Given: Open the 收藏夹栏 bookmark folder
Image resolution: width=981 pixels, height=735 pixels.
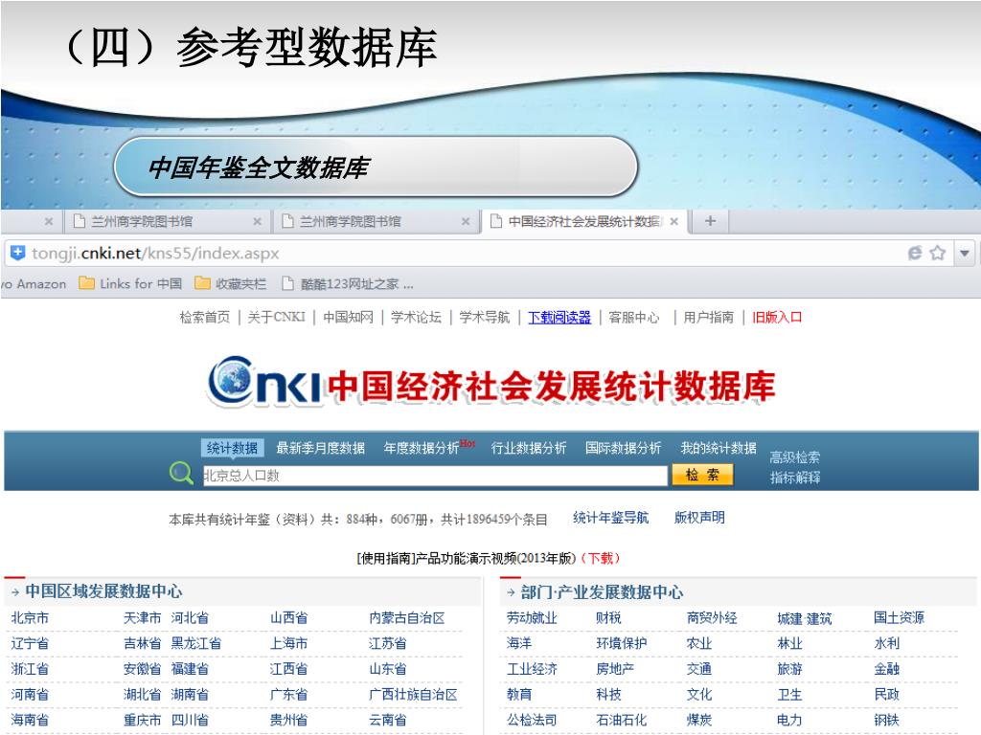Looking at the screenshot, I should (x=230, y=283).
